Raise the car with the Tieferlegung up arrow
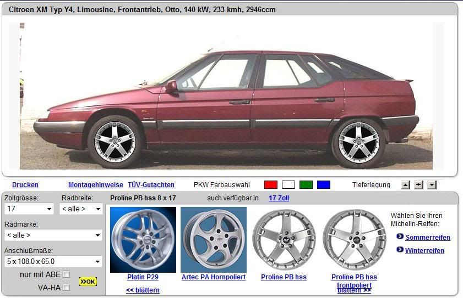 coord(405,185)
